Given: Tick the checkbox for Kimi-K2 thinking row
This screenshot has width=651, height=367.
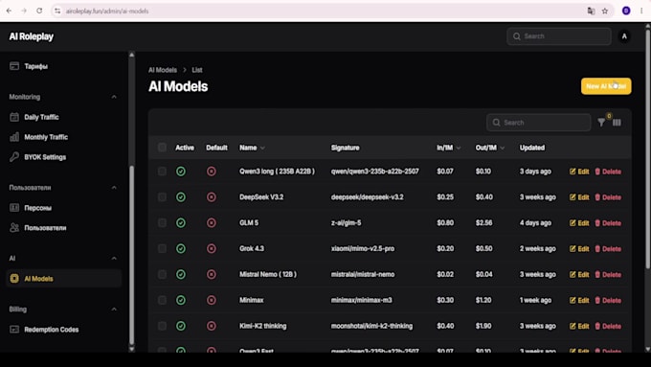Looking at the screenshot, I should [x=162, y=326].
